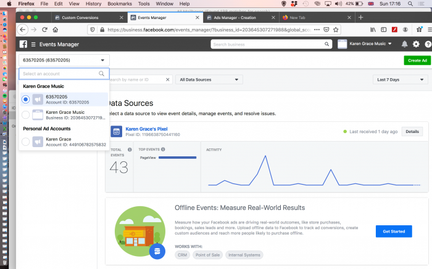The width and height of the screenshot is (432, 269).
Task: Click the Point of Sale tag
Action: [208, 255]
